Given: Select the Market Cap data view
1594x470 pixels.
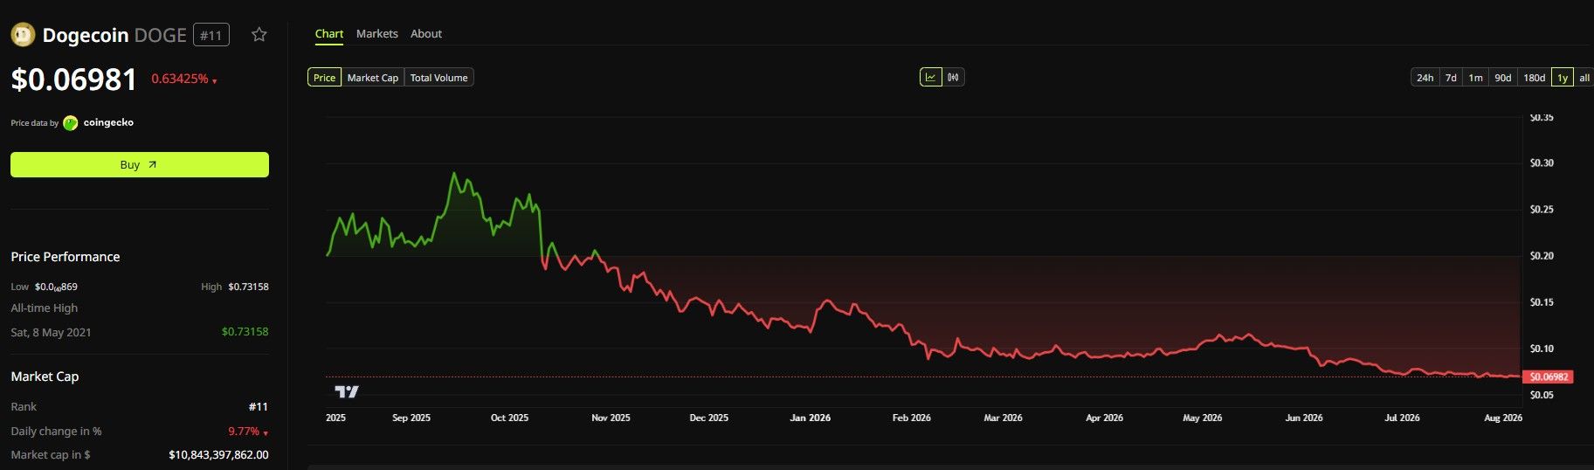Looking at the screenshot, I should (x=373, y=78).
